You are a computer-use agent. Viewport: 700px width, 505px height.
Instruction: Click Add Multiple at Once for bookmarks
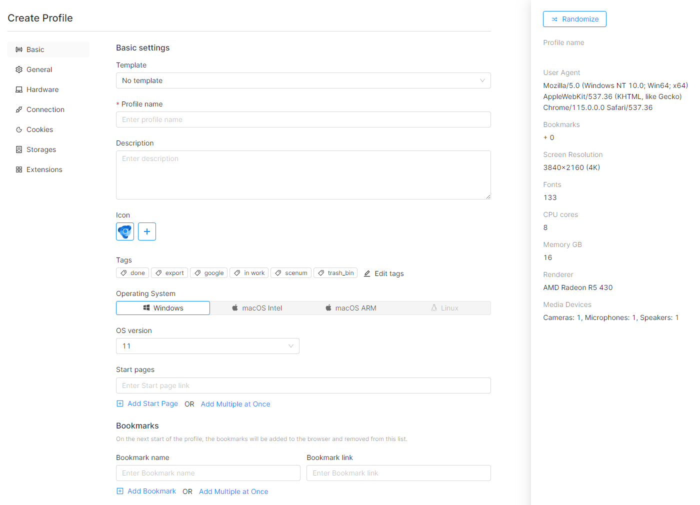(233, 491)
